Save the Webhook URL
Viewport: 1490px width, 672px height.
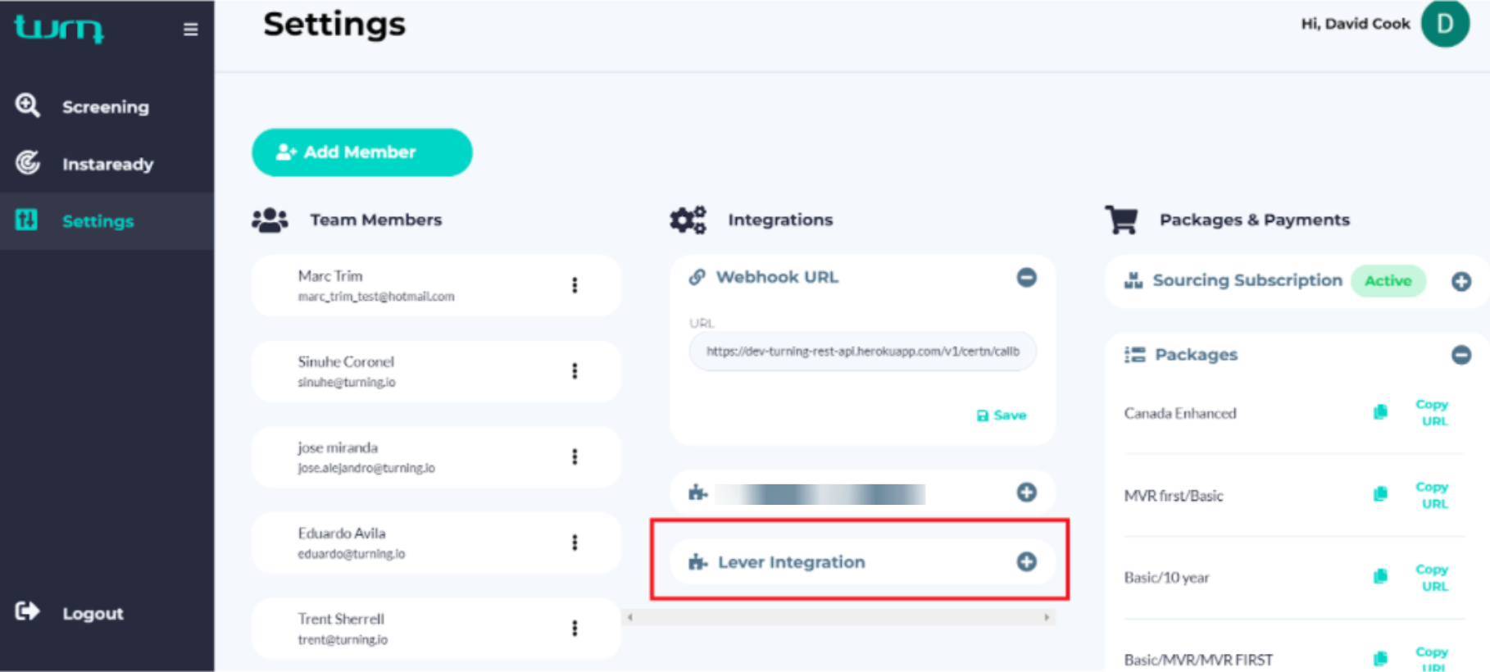[x=1001, y=415]
